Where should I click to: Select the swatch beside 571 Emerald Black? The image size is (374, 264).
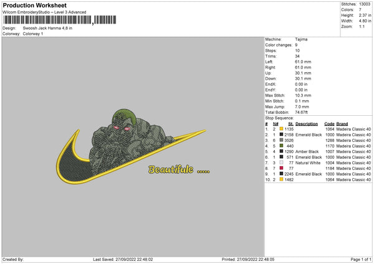[281, 157]
